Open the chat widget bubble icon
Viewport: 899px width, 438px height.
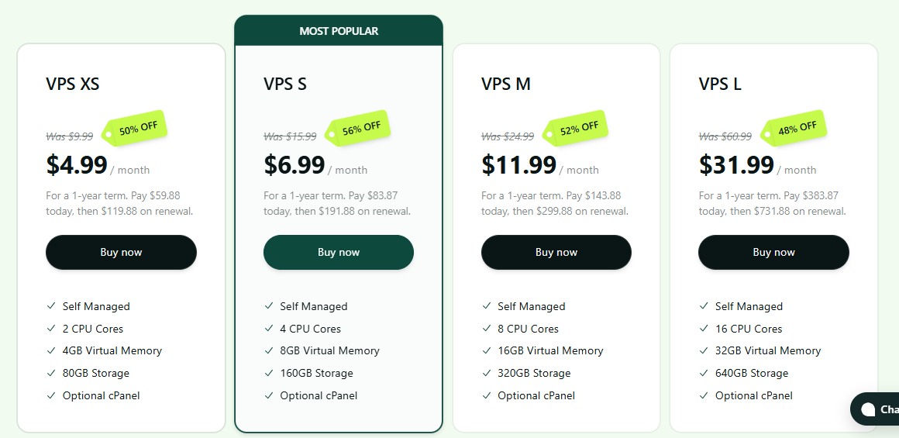pos(868,409)
